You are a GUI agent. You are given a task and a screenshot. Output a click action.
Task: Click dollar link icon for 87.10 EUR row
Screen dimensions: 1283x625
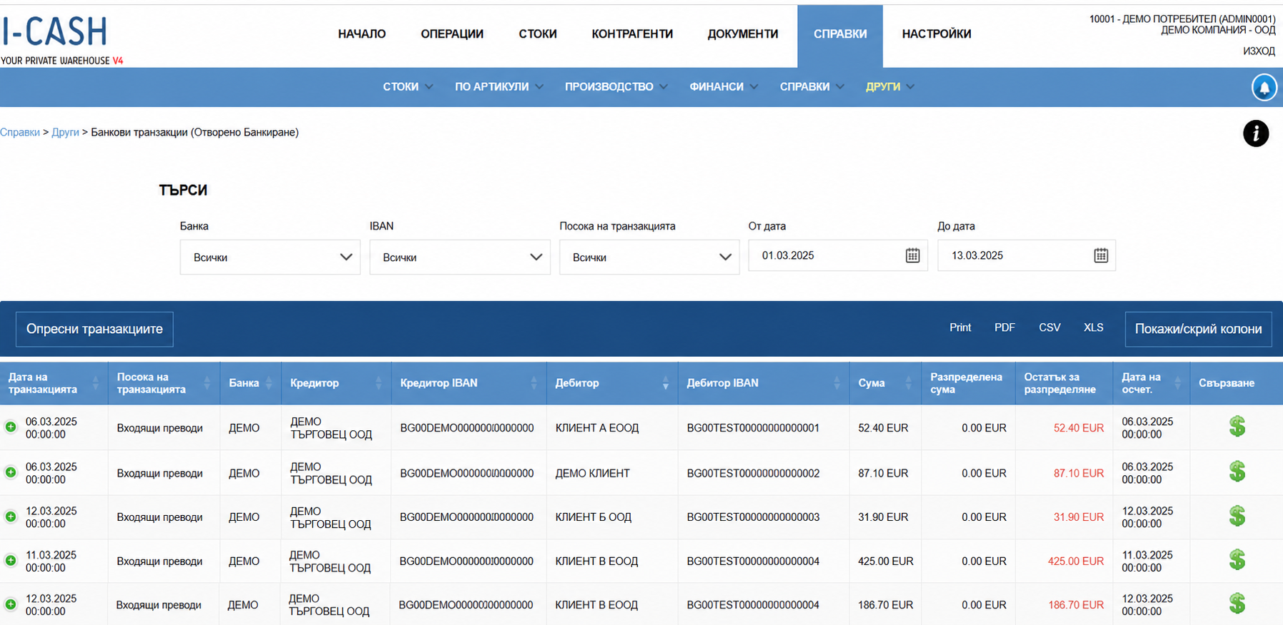pos(1237,472)
